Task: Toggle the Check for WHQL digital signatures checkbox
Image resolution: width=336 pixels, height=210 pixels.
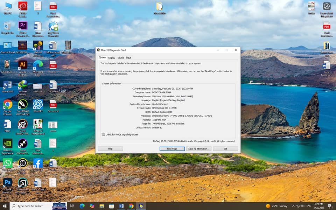Action: pos(103,134)
